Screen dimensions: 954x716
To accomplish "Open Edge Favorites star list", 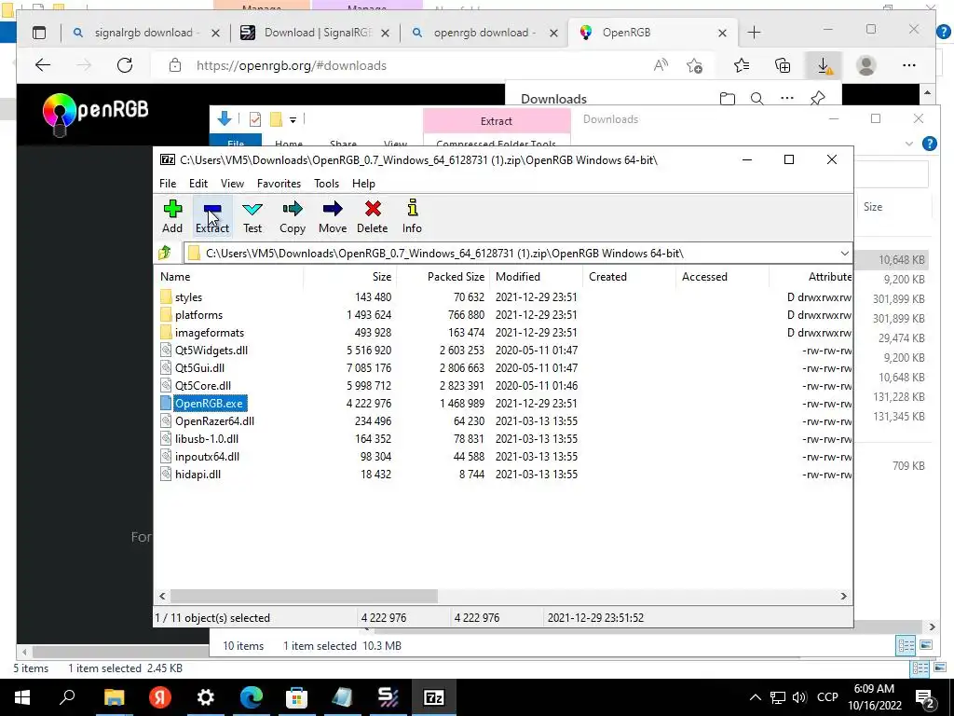I will 741,65.
